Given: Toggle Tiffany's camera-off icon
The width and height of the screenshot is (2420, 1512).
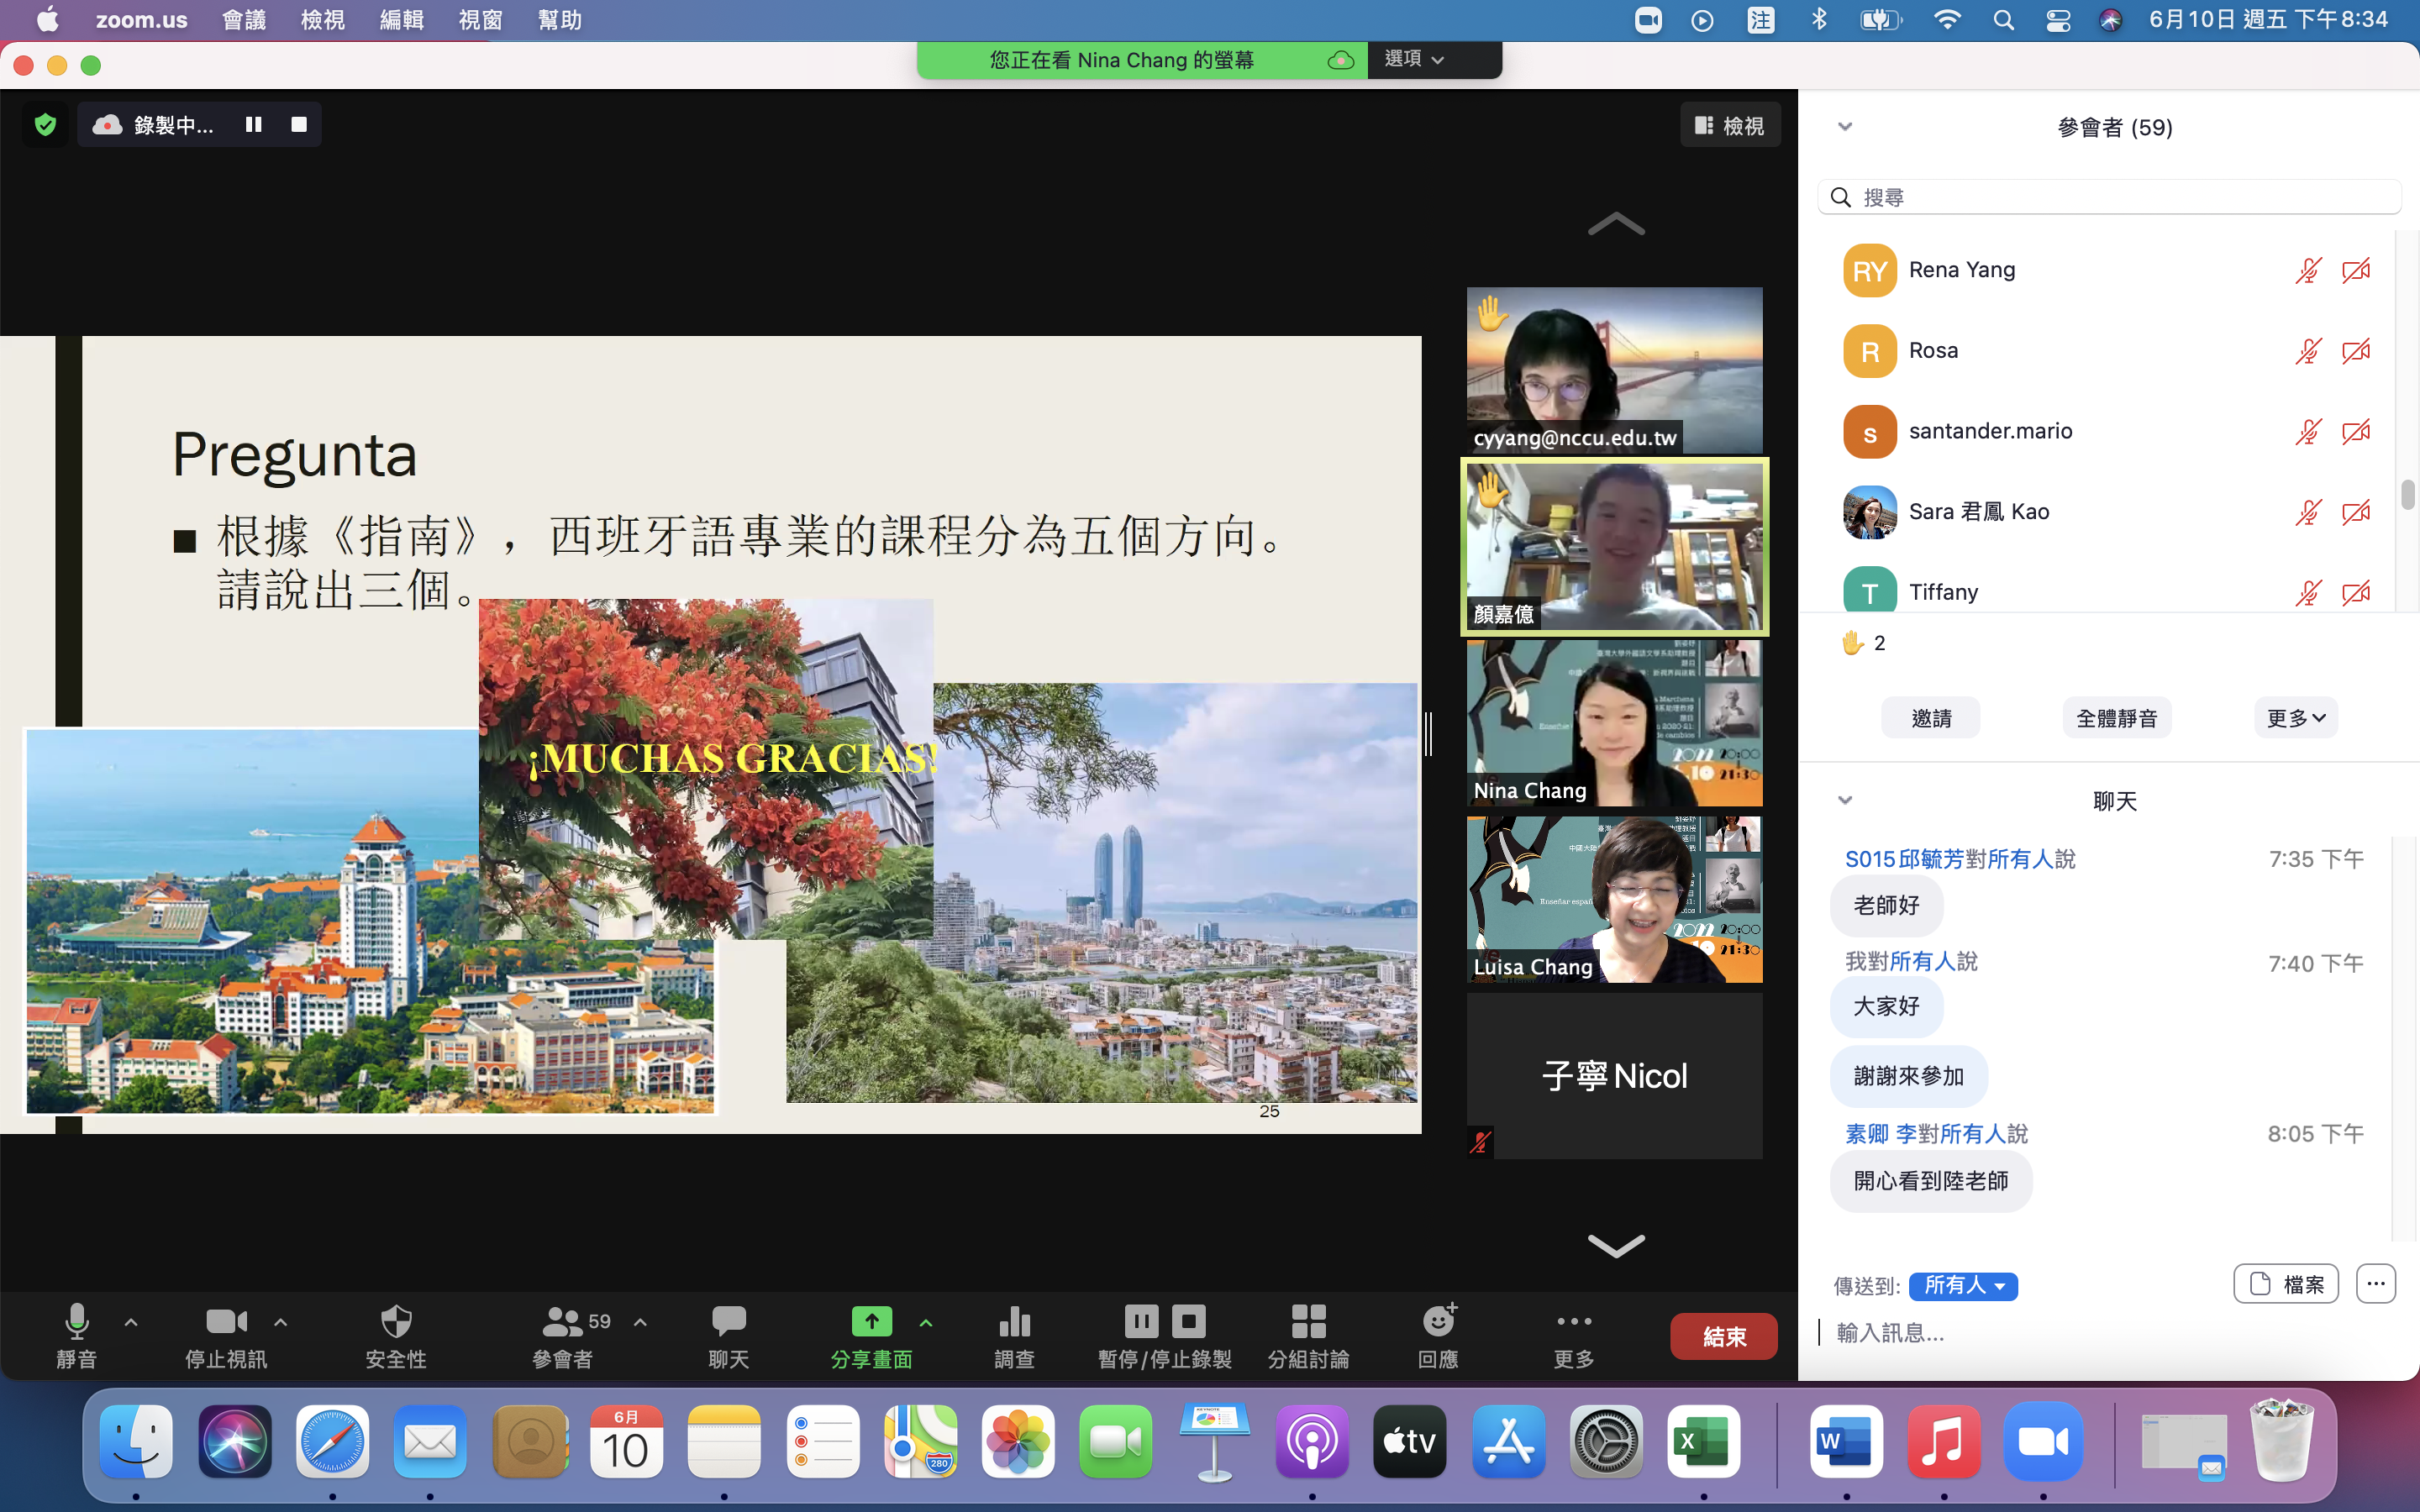Looking at the screenshot, I should (x=2356, y=593).
